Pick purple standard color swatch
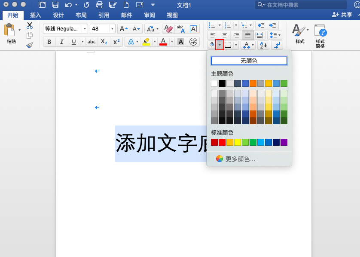Screen dimensions: 360x257 pyautogui.click(x=284, y=142)
